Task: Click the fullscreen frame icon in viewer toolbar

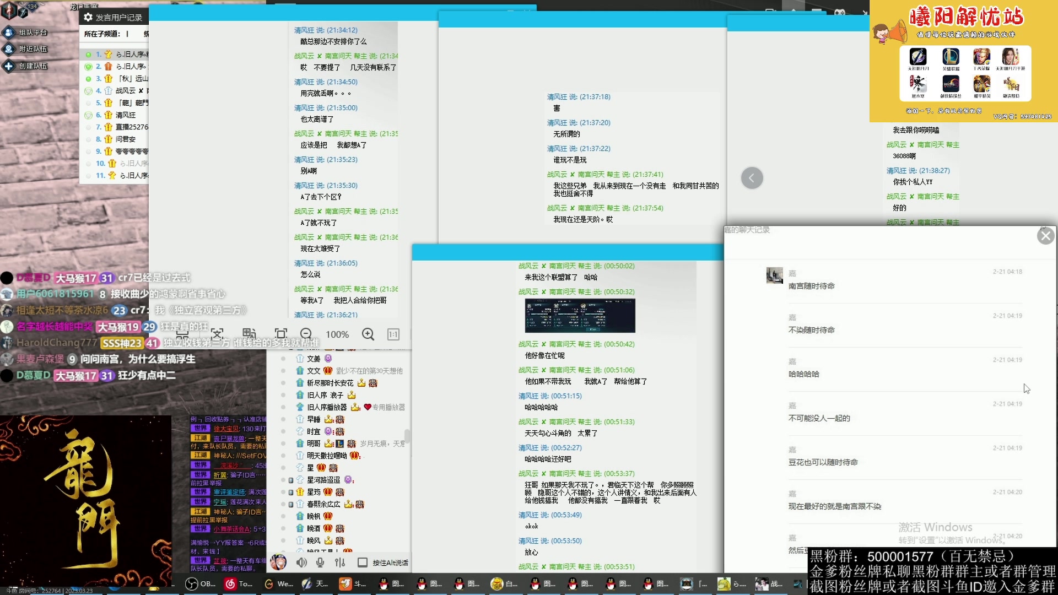Action: point(281,334)
